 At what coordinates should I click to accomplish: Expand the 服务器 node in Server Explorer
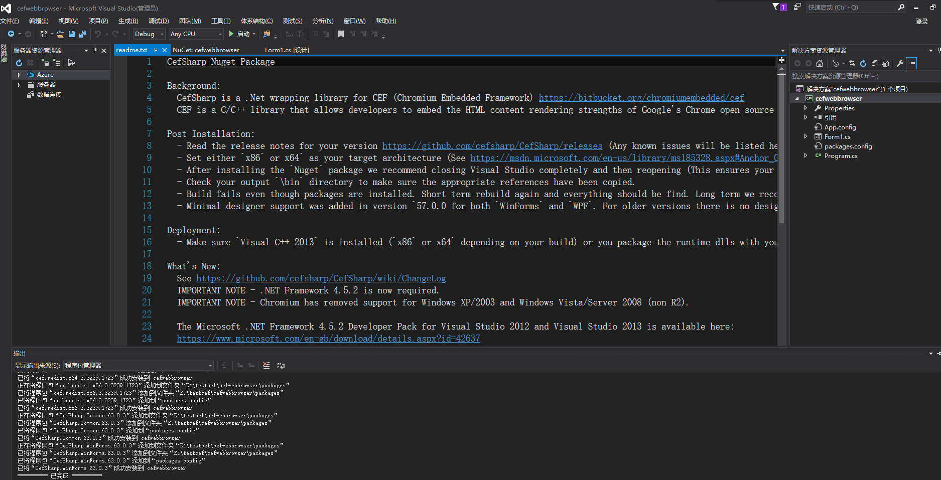coord(19,85)
